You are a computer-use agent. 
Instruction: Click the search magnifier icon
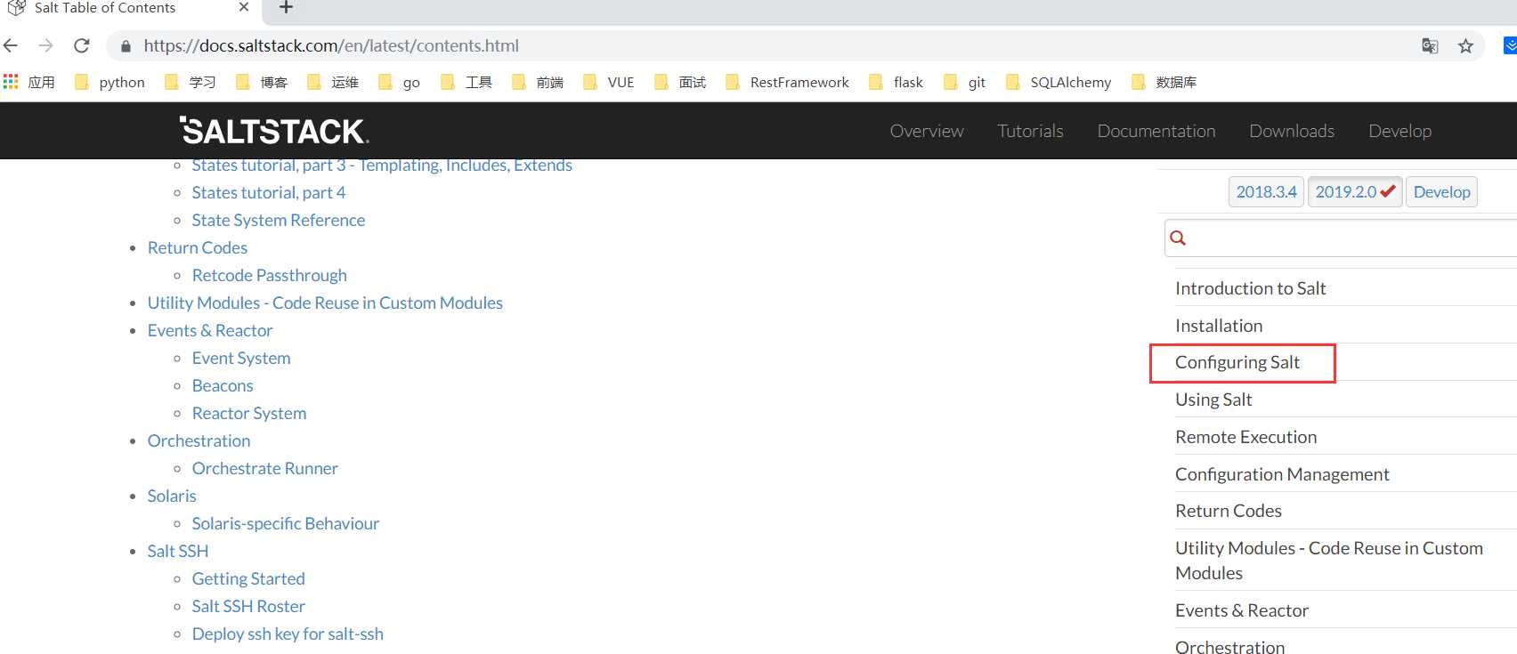(1178, 238)
